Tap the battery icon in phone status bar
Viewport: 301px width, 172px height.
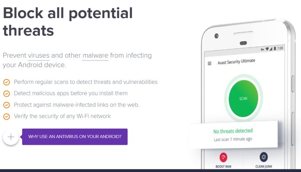[275, 49]
